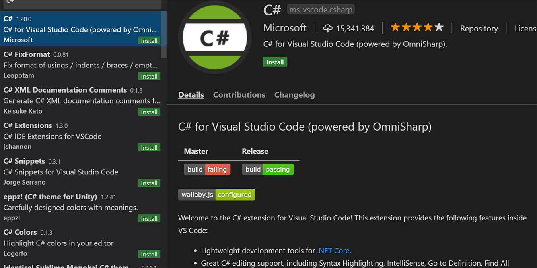Click the download count cloud icon
Image resolution: width=537 pixels, height=268 pixels.
pyautogui.click(x=328, y=28)
